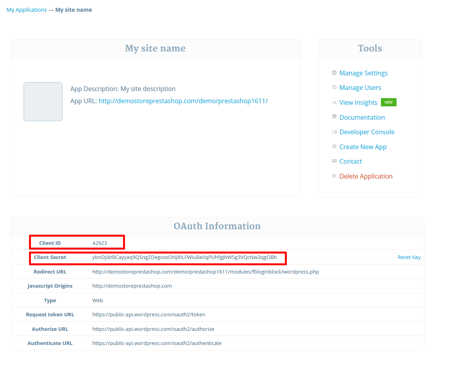Select the Type value Web
The width and height of the screenshot is (453, 374).
click(98, 300)
